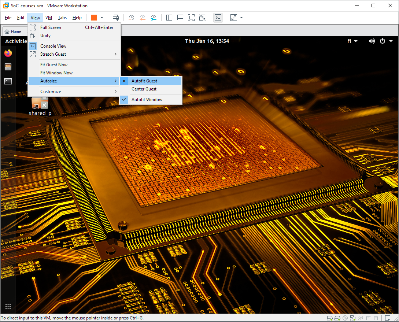Switch to the Home tab
The width and height of the screenshot is (399, 322).
13,32
